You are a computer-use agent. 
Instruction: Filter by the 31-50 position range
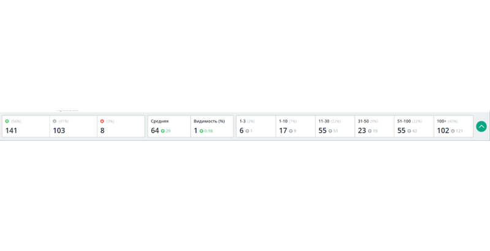tap(374, 127)
